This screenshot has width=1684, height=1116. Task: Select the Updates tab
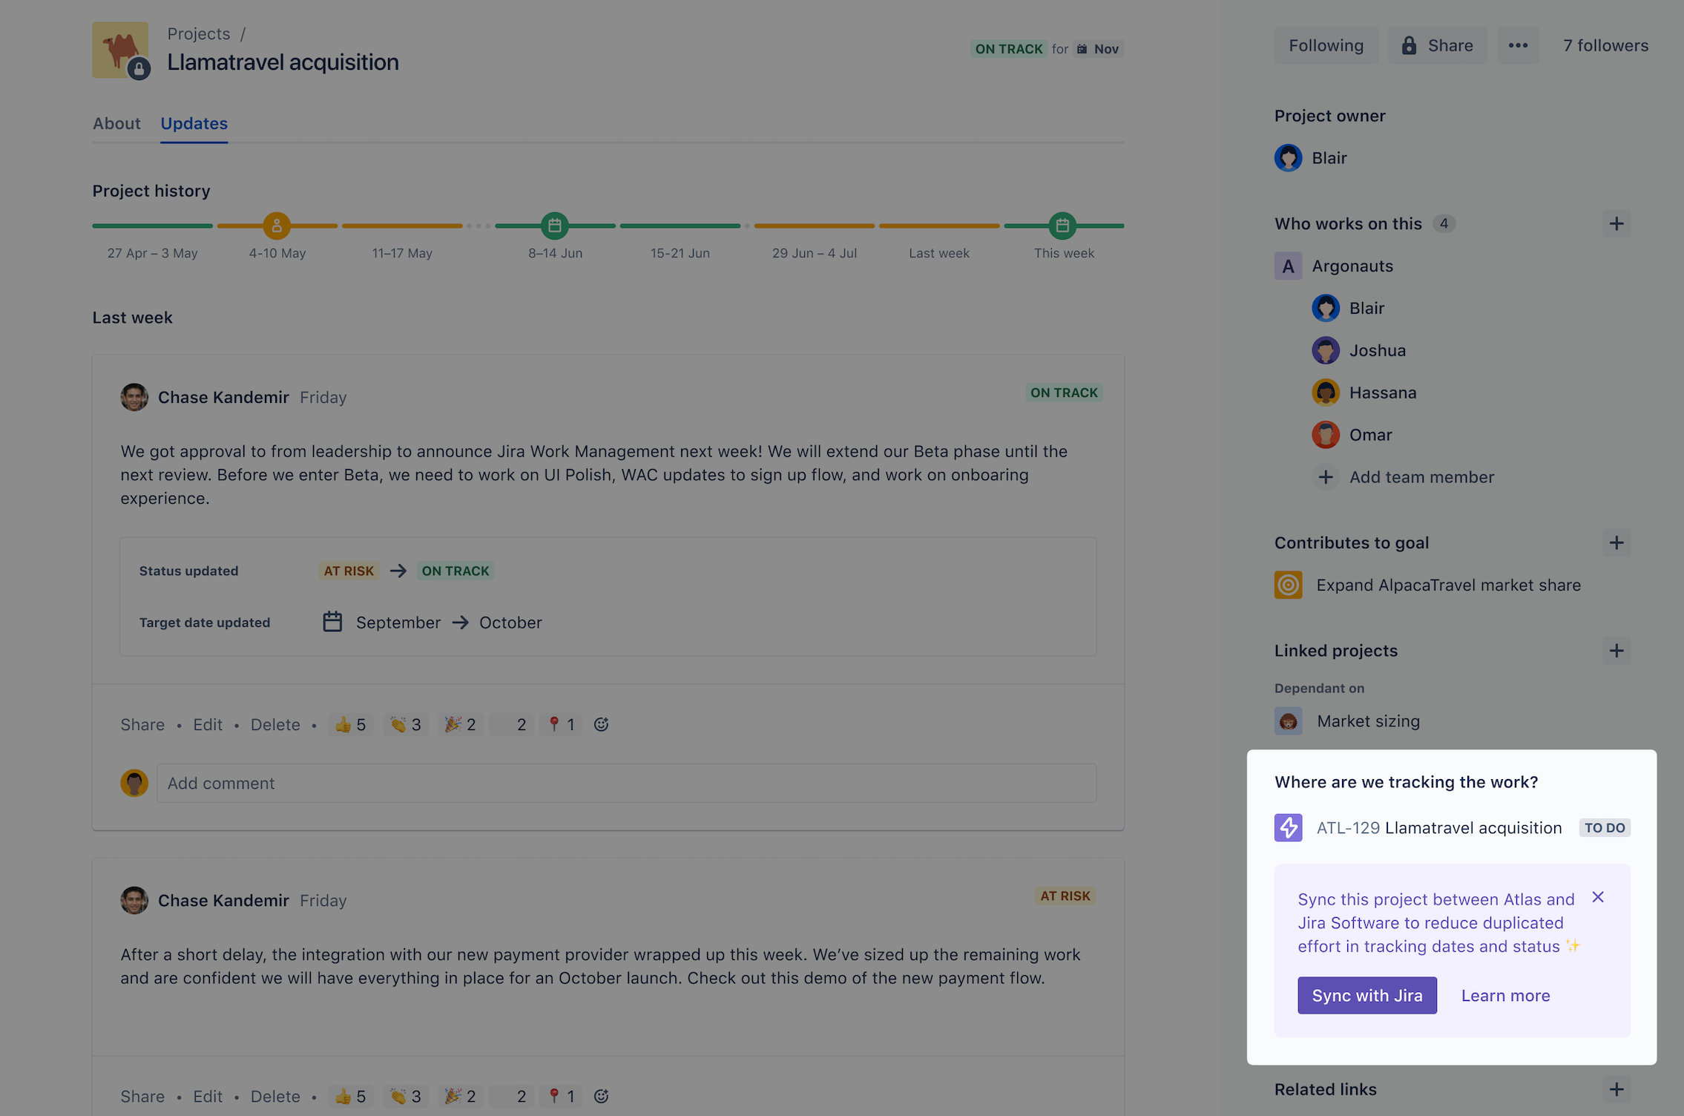point(194,122)
